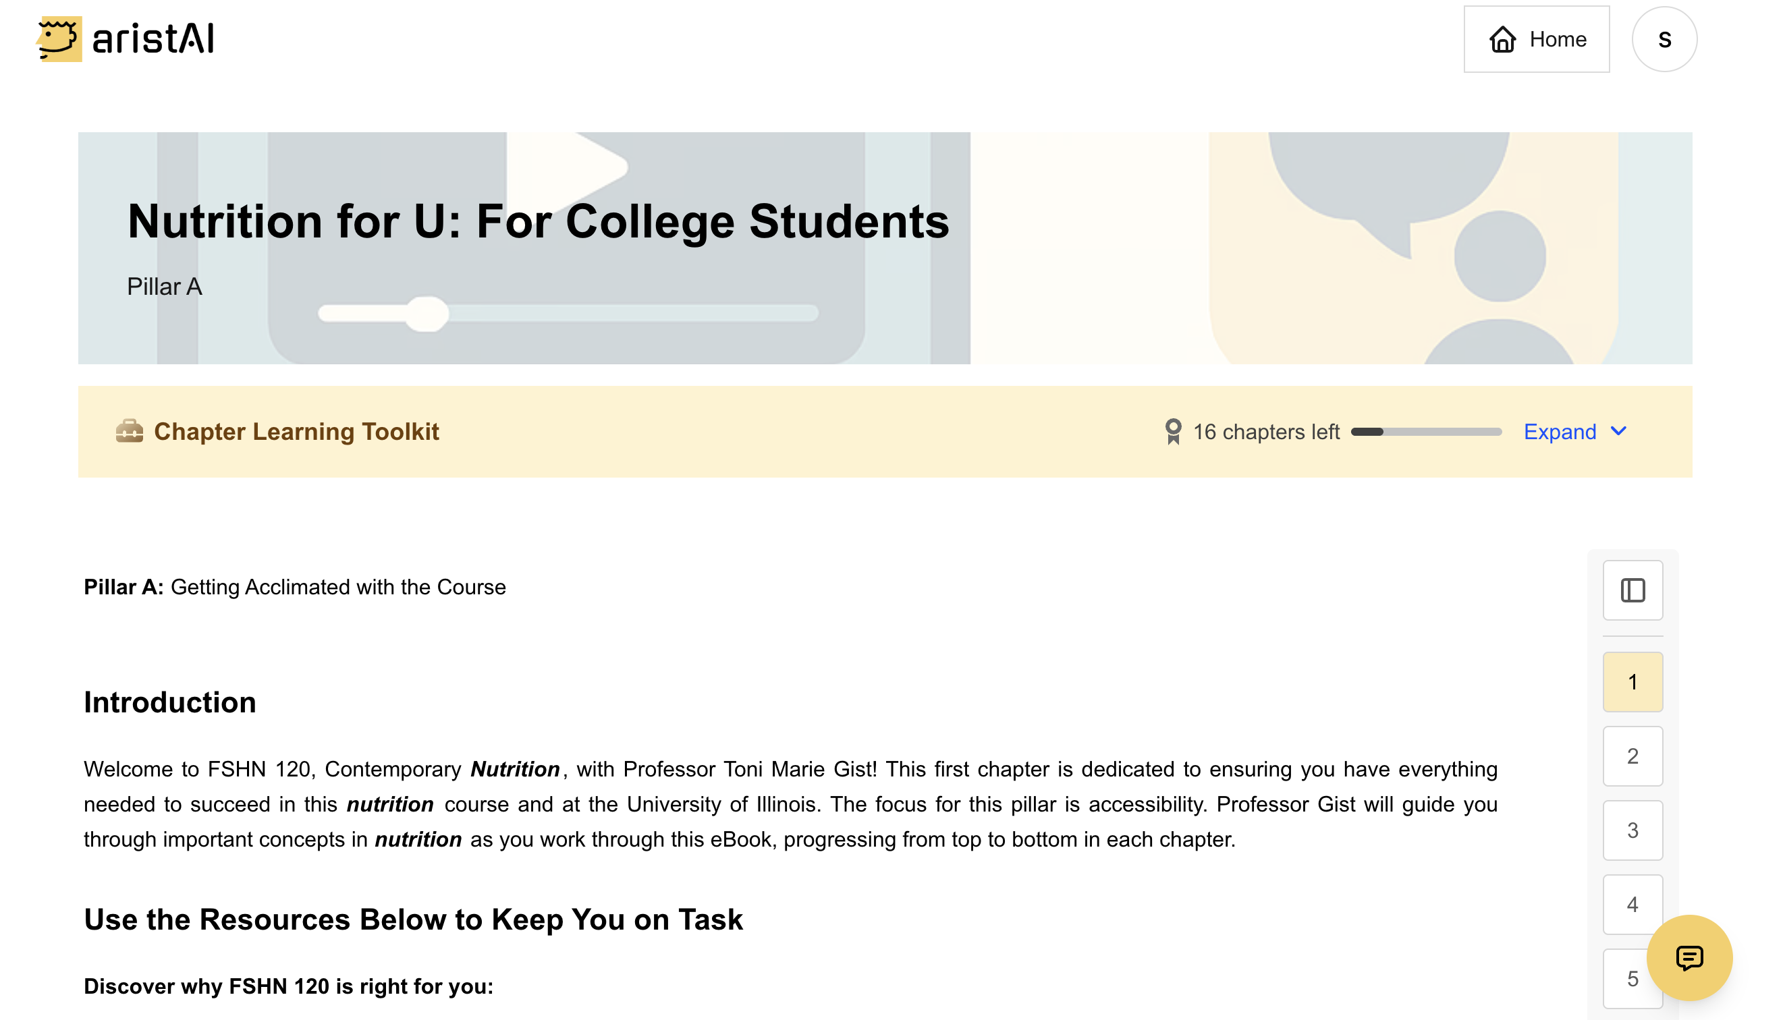Image resolution: width=1783 pixels, height=1020 pixels.
Task: Open the chat bubble floating button
Action: [1689, 958]
